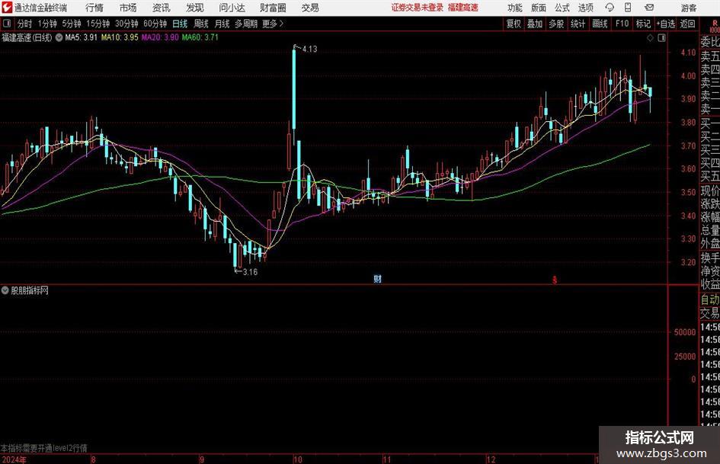The width and height of the screenshot is (720, 464).
Task: Open the 发现 menu
Action: click(195, 8)
